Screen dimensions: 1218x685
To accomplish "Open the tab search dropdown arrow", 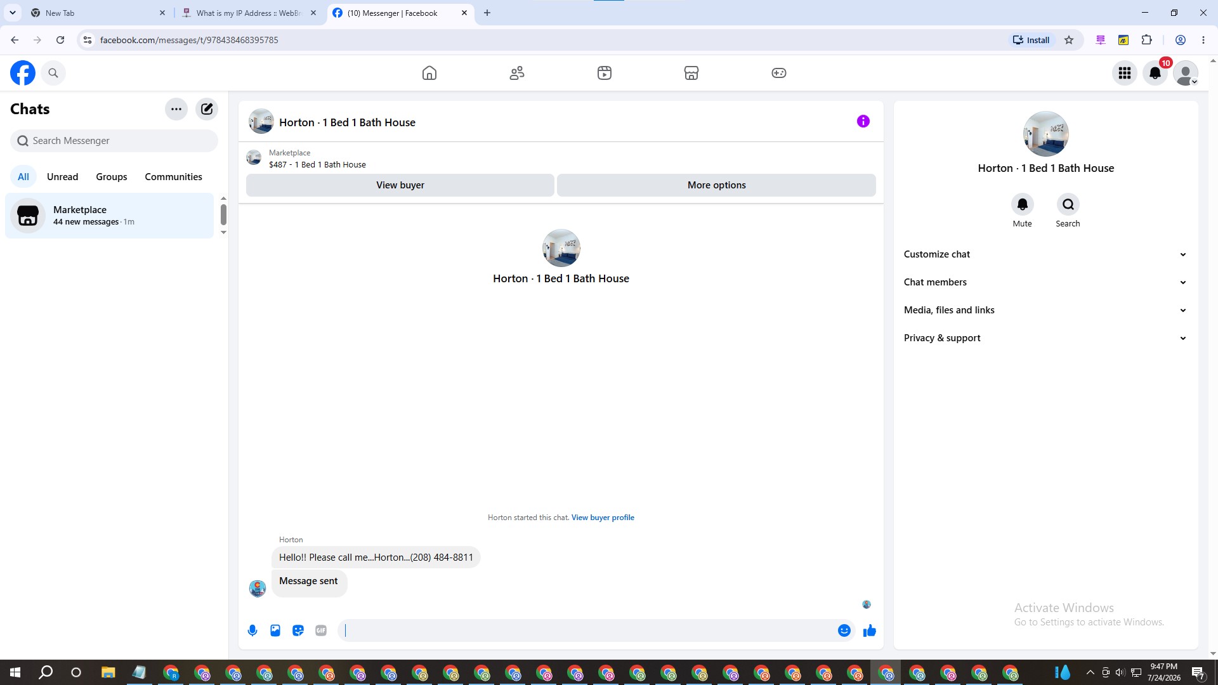I will [x=13, y=13].
